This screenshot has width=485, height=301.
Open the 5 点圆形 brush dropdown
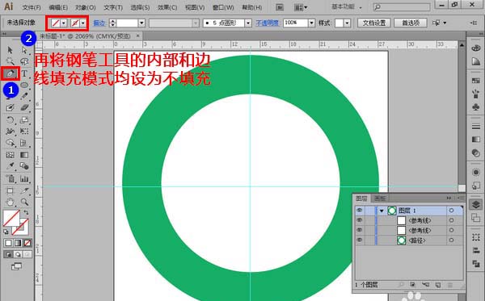[248, 23]
